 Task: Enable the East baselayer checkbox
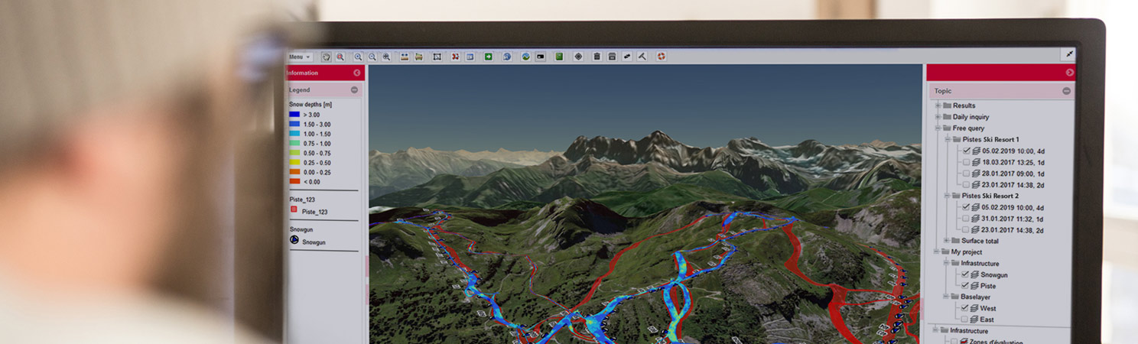click(x=965, y=320)
